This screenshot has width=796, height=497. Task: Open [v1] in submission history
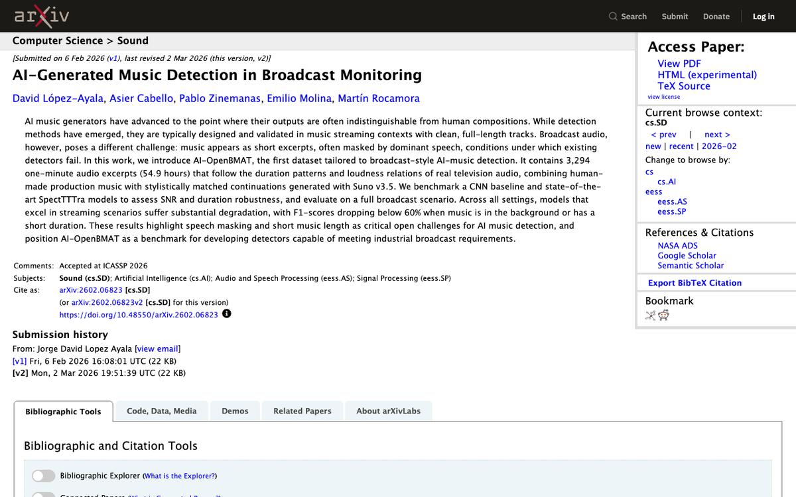pyautogui.click(x=20, y=361)
